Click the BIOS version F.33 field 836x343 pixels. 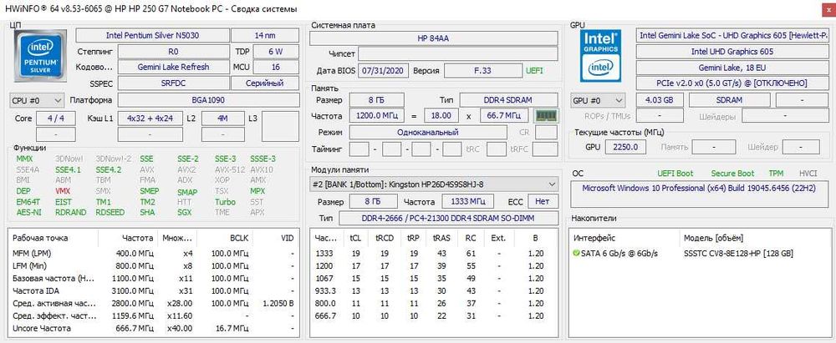(482, 70)
